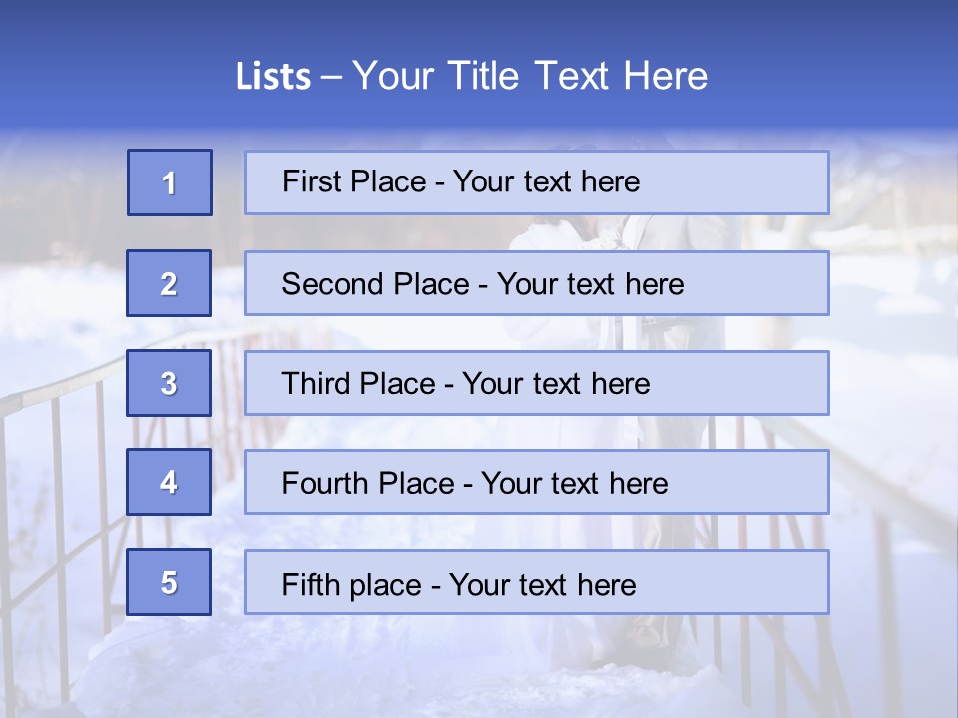Click the number 3 square
This screenshot has height=718, width=958.
click(x=169, y=383)
